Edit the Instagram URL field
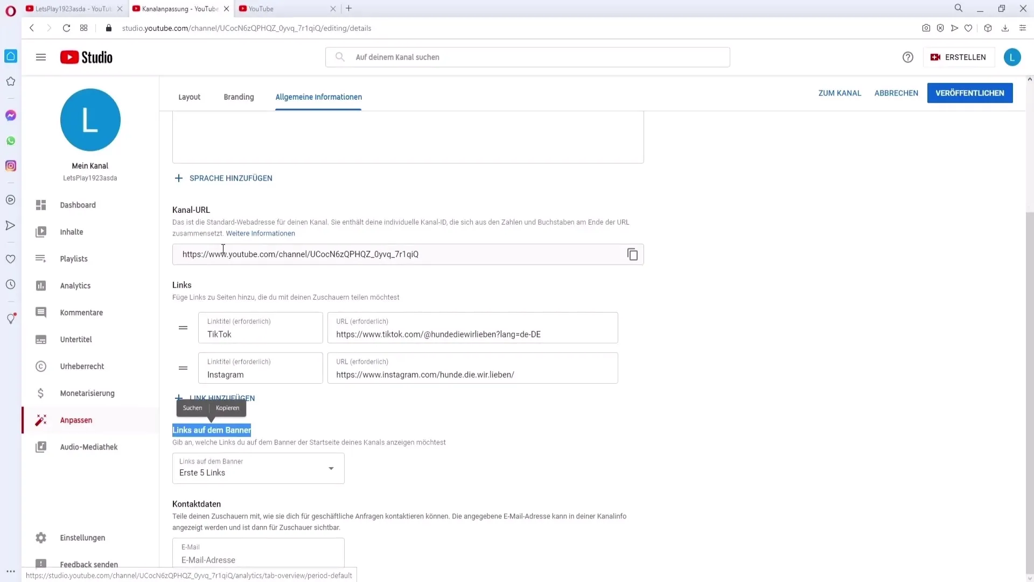 (472, 368)
